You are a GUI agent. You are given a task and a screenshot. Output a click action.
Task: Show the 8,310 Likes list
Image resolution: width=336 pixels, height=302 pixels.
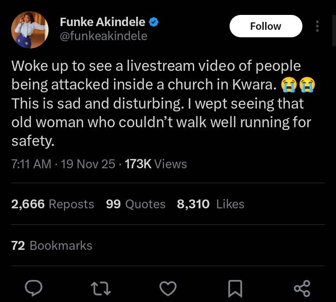pyautogui.click(x=210, y=204)
